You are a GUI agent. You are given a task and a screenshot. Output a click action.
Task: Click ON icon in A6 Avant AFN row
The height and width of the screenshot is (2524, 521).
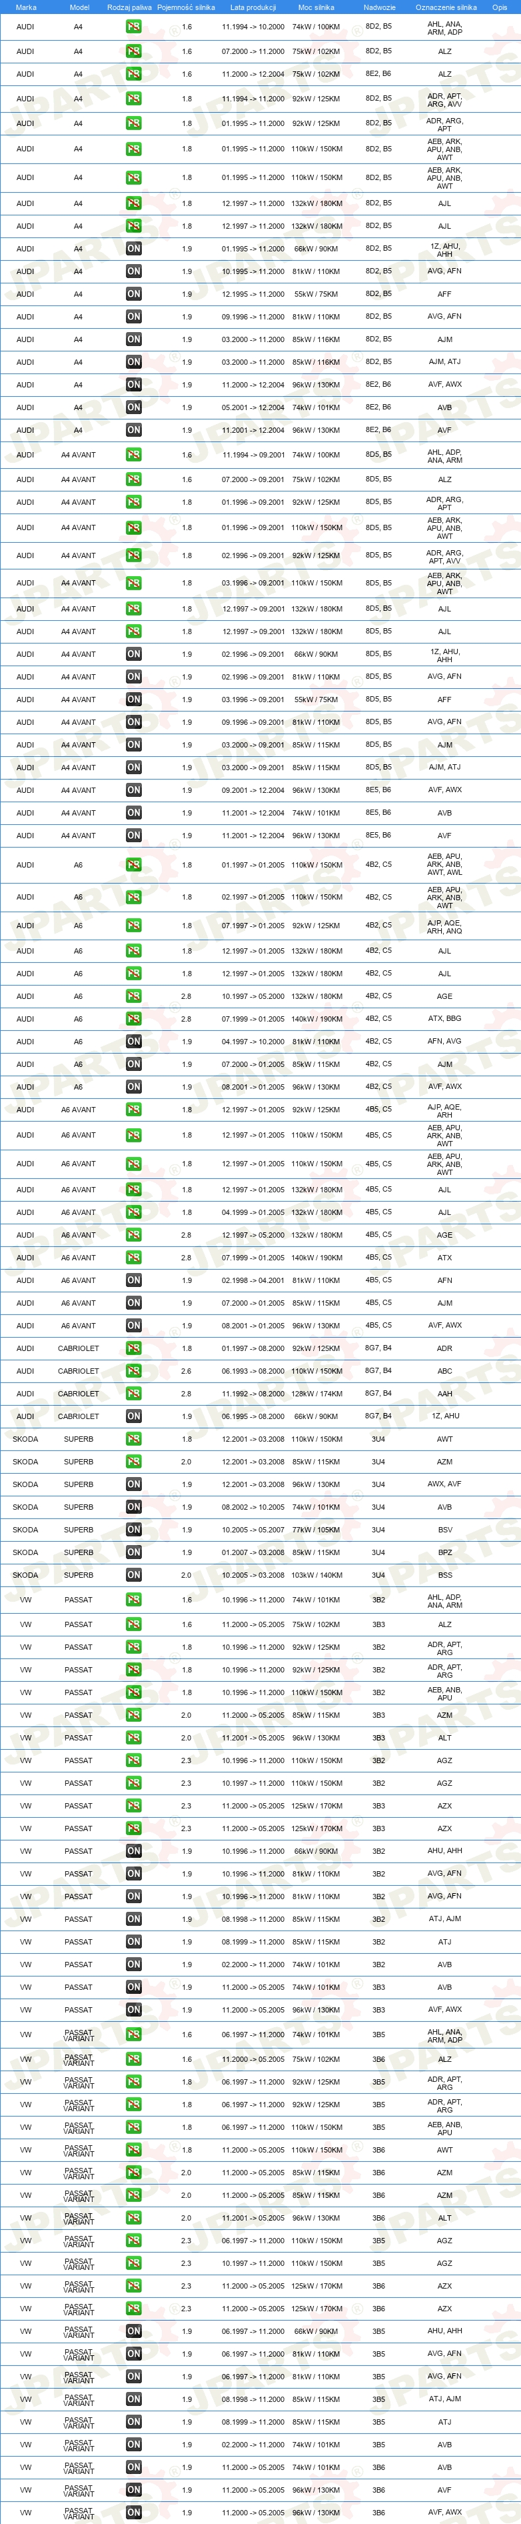[x=133, y=1280]
